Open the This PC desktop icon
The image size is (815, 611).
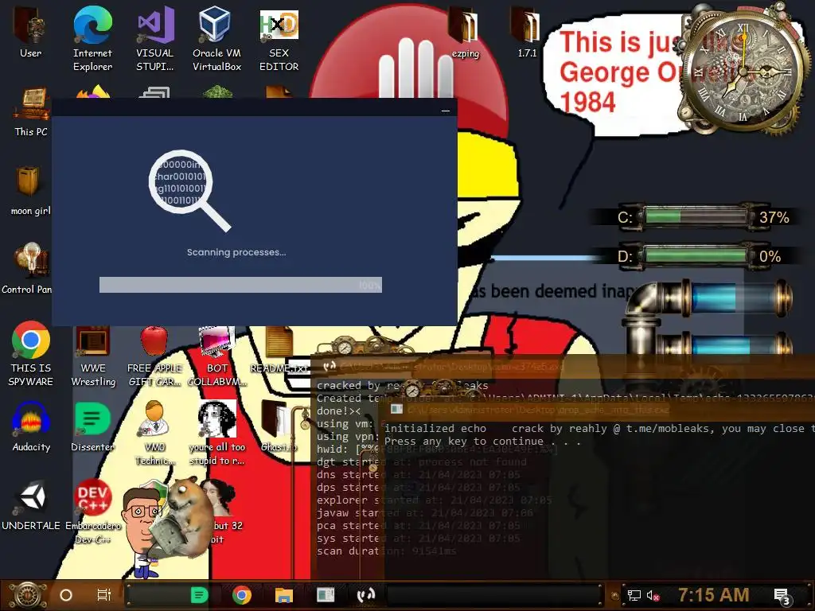point(31,111)
